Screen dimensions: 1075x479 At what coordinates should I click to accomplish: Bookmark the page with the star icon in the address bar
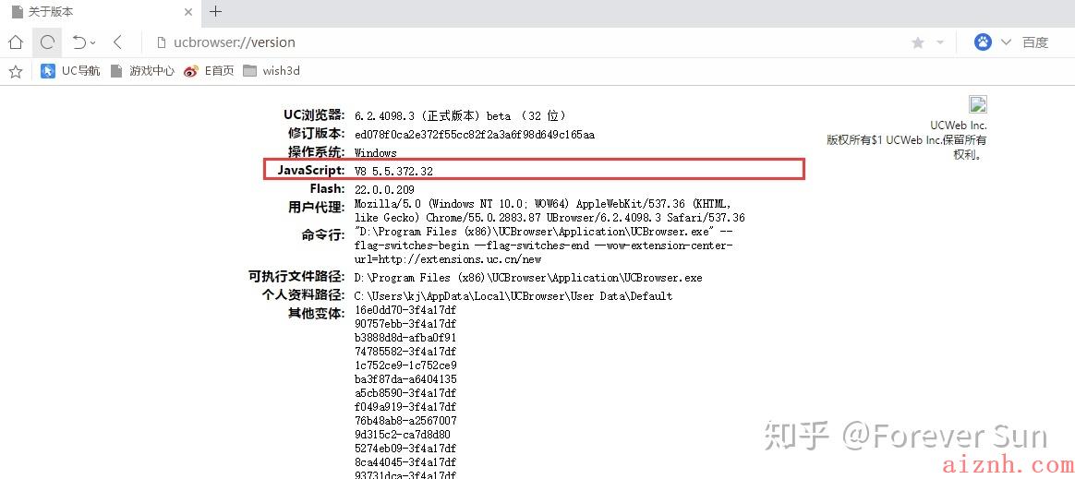point(917,42)
